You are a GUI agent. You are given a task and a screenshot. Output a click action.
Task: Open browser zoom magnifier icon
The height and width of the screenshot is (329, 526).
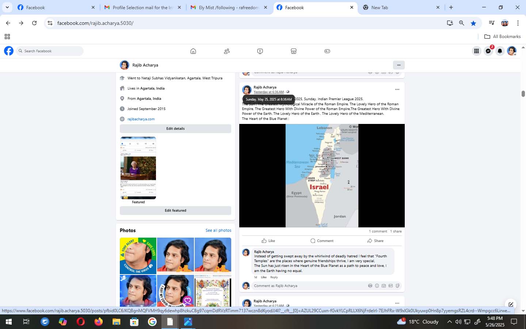[x=462, y=23]
